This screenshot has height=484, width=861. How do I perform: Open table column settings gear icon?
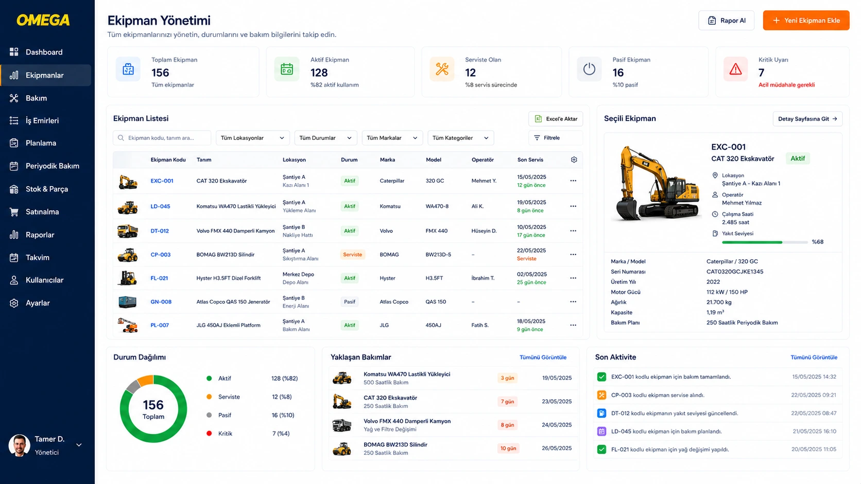point(574,159)
